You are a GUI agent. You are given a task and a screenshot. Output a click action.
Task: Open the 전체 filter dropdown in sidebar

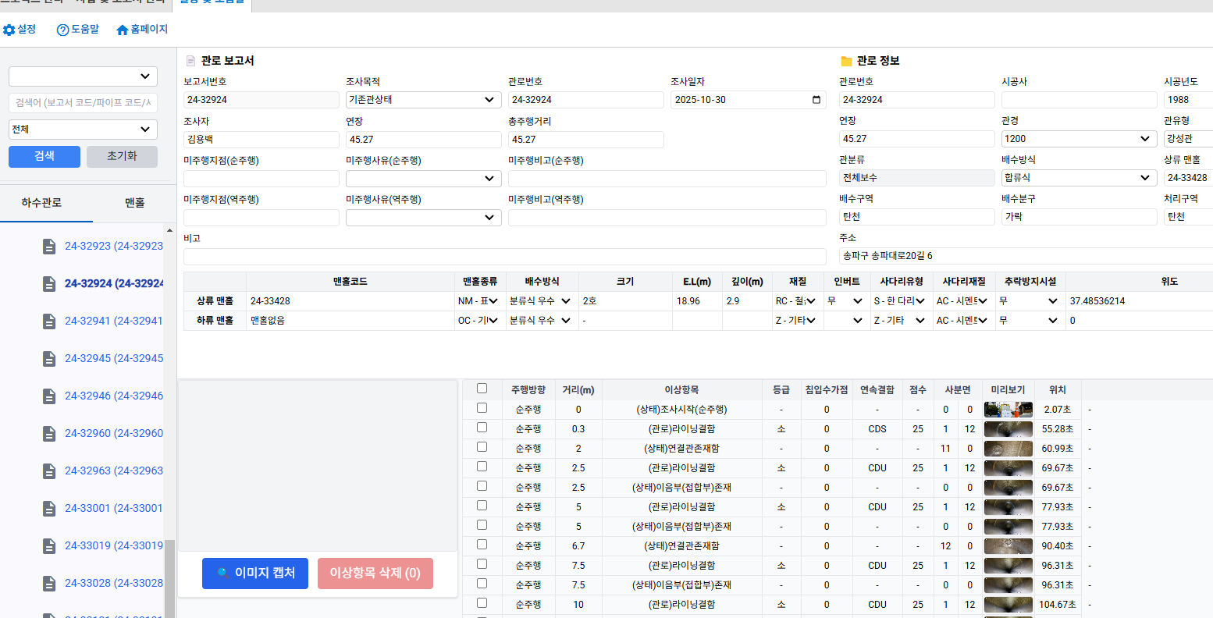83,130
